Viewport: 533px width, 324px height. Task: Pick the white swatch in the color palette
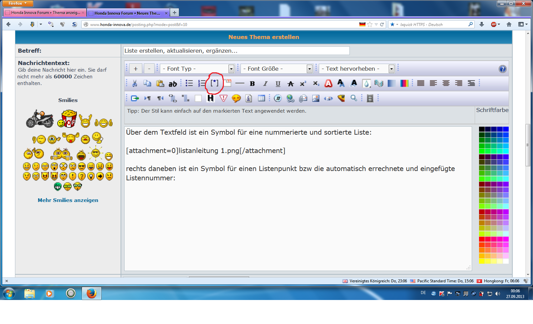pyautogui.click(x=506, y=261)
